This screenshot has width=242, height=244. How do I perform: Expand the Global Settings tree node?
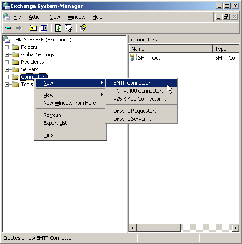[7, 54]
